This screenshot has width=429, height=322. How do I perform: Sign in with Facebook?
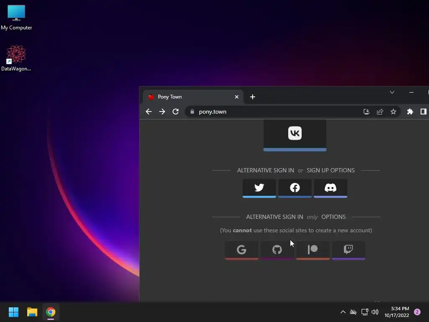point(295,188)
